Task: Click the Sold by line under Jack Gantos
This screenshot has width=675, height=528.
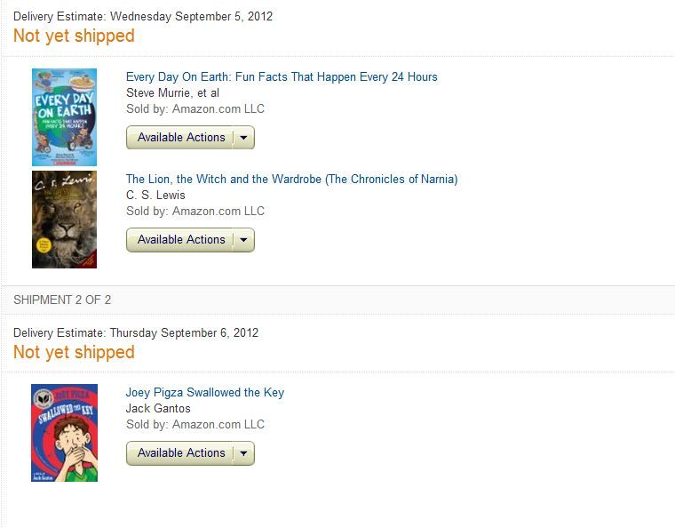Action: tap(195, 425)
